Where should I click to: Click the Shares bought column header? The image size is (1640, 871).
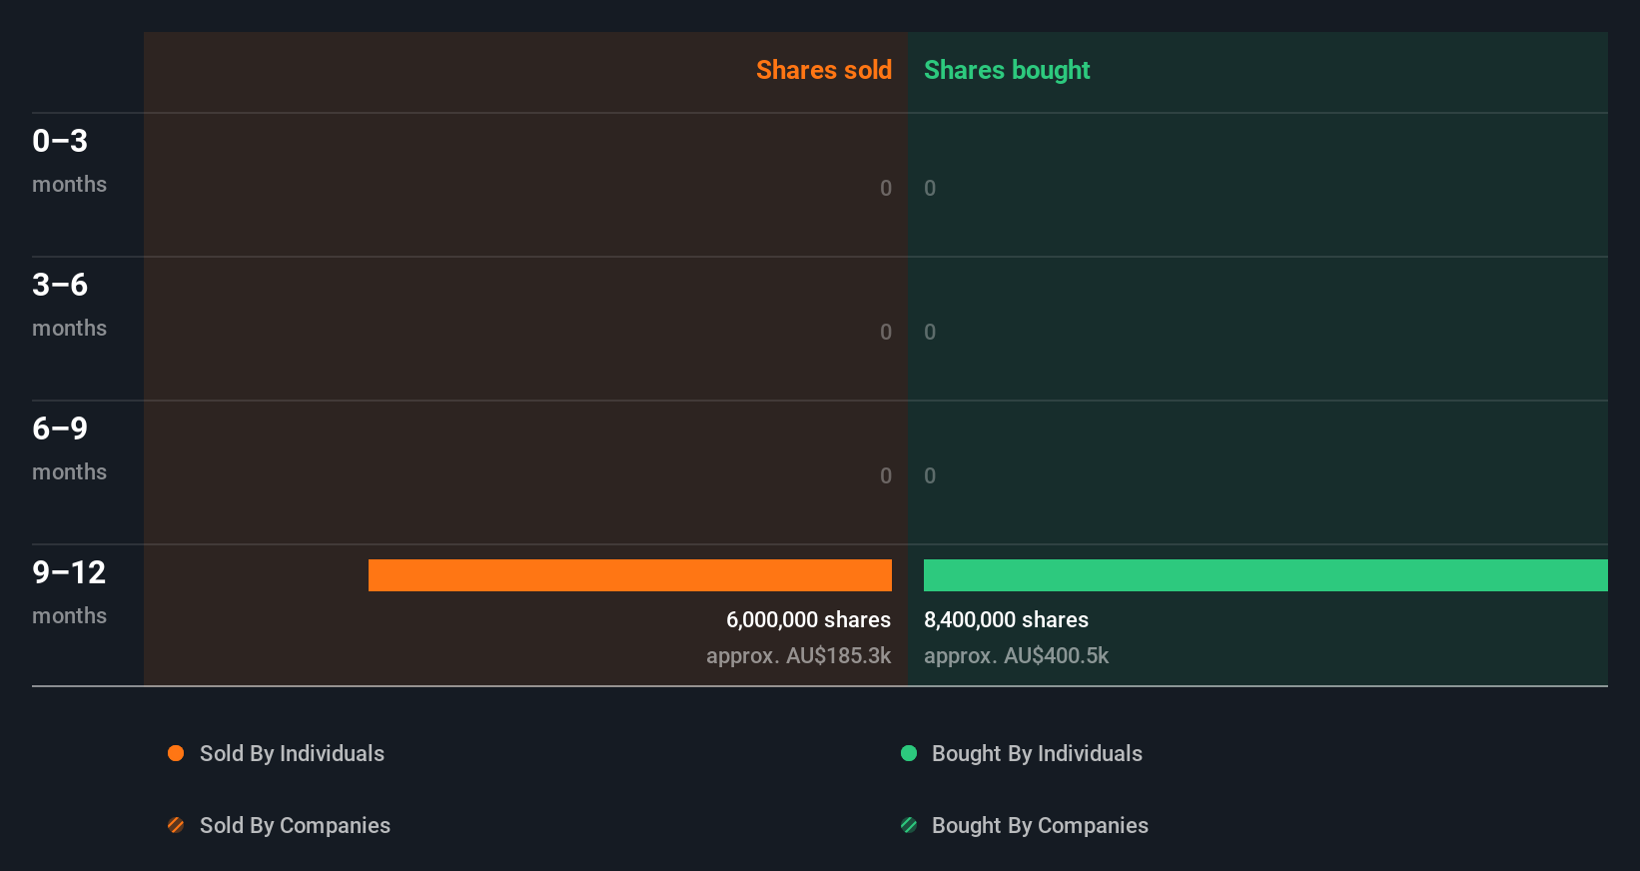(1007, 70)
